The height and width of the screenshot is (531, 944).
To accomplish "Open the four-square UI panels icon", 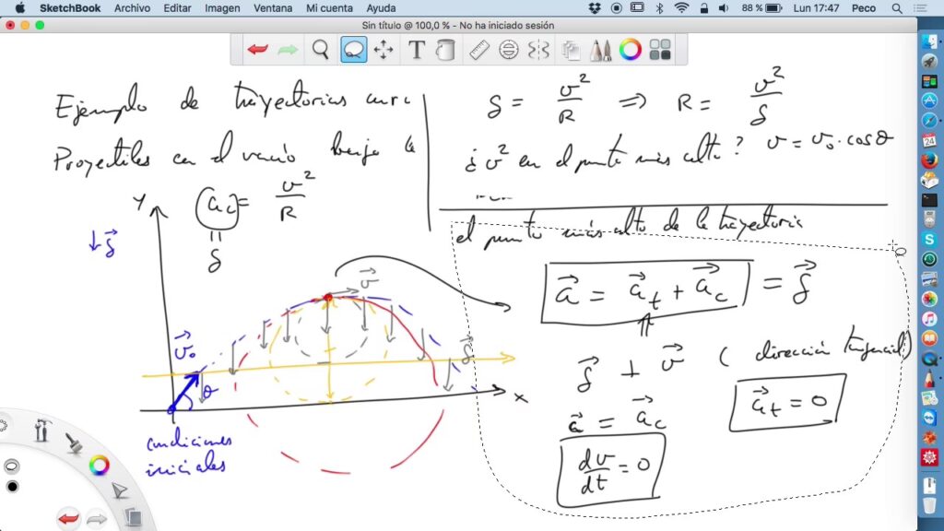I will coord(659,50).
